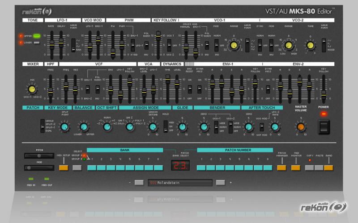Open MIDI SETUP with orange button

tap(64, 168)
